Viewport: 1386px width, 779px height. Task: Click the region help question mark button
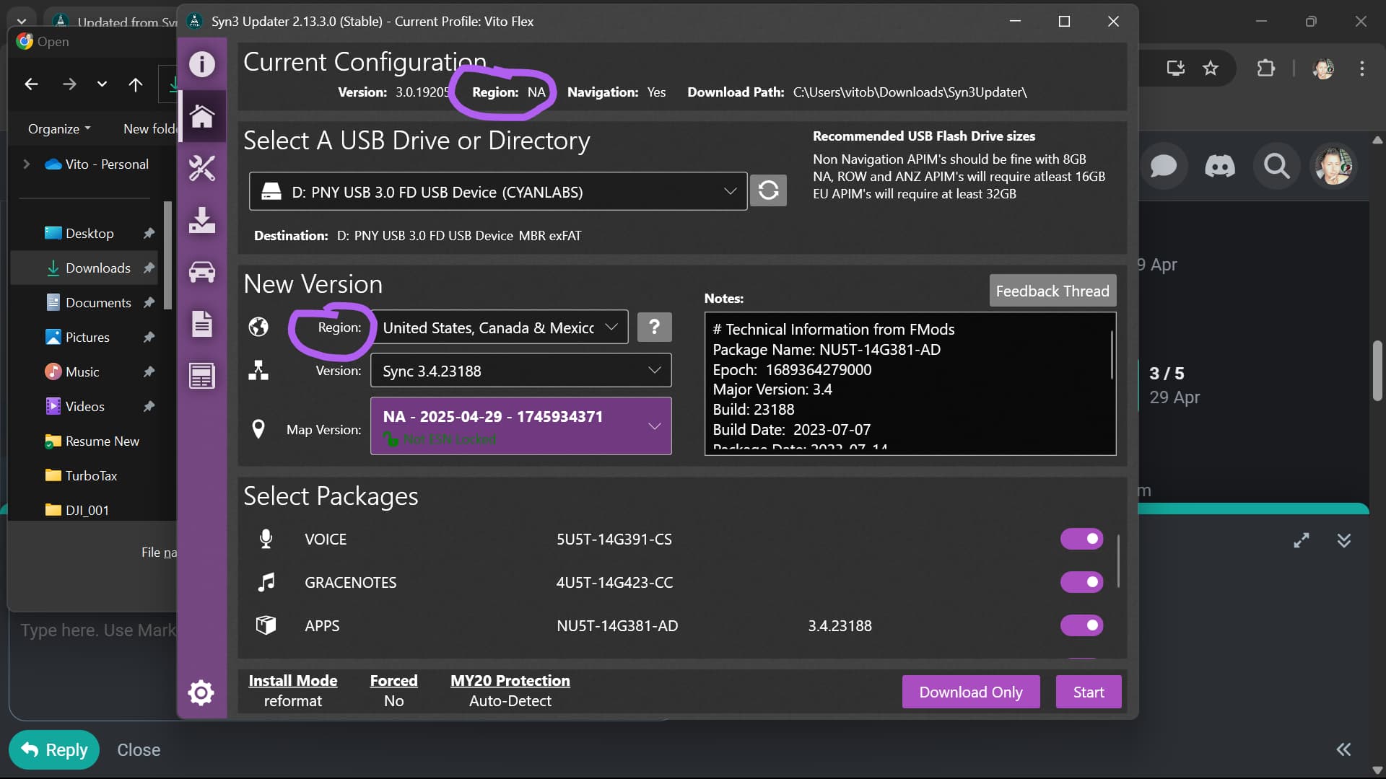tap(654, 327)
